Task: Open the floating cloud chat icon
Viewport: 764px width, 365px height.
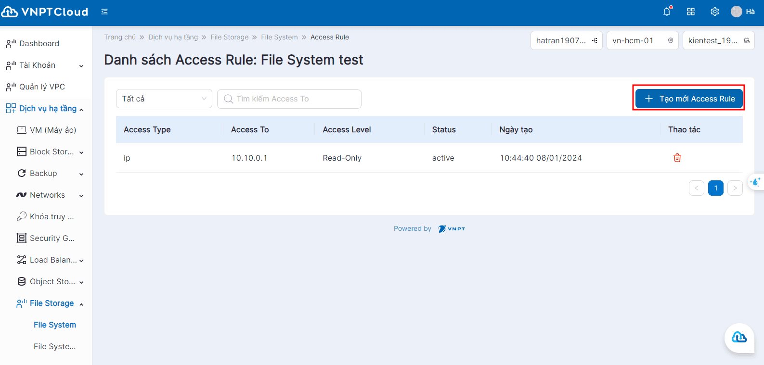Action: pyautogui.click(x=739, y=338)
